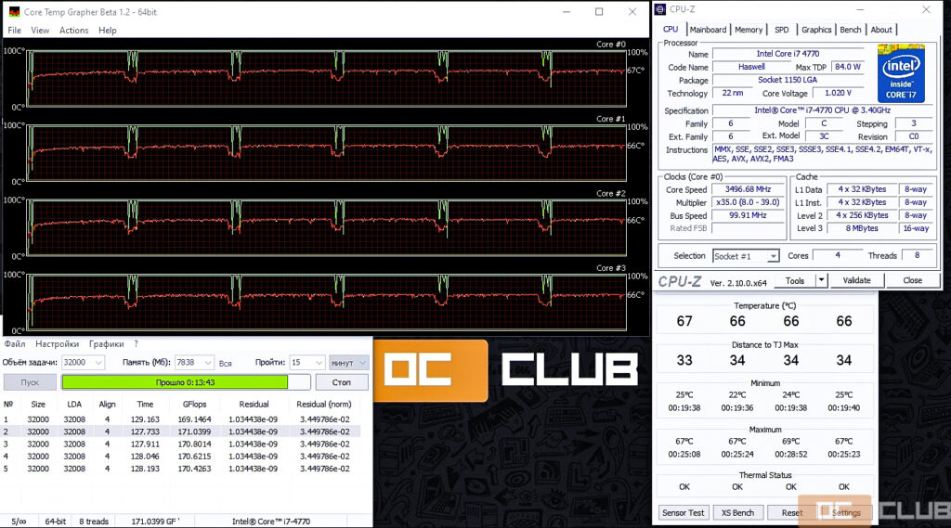Click the green elapsed-time progress bar
The image size is (951, 528).
pos(175,382)
